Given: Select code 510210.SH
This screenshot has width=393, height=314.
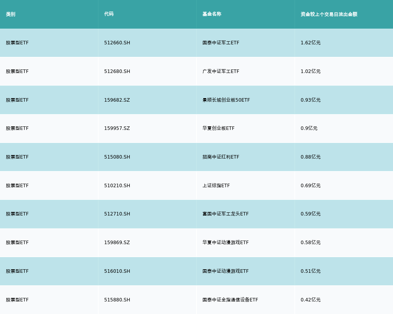Looking at the screenshot, I should (x=117, y=186).
